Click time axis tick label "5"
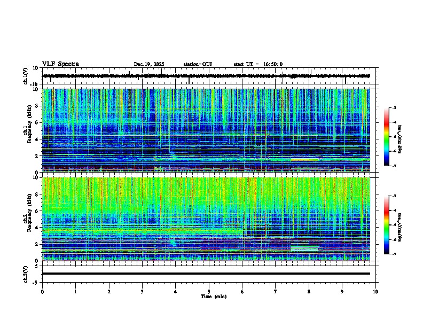The height and width of the screenshot is (327, 423). [x=209, y=292]
